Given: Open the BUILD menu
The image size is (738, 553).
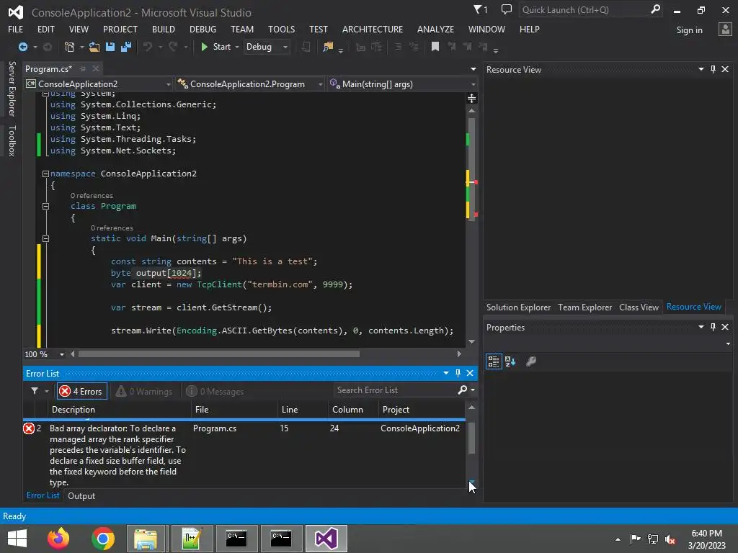Looking at the screenshot, I should (164, 29).
